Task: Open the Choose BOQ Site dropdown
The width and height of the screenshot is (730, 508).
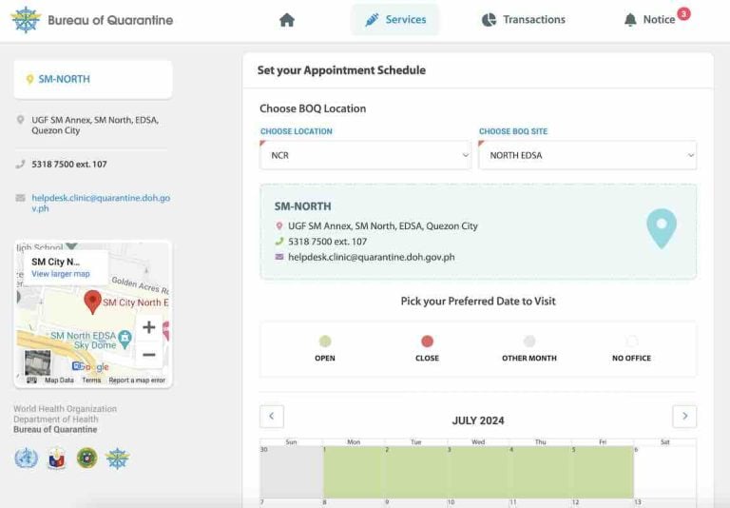Action: [586, 155]
